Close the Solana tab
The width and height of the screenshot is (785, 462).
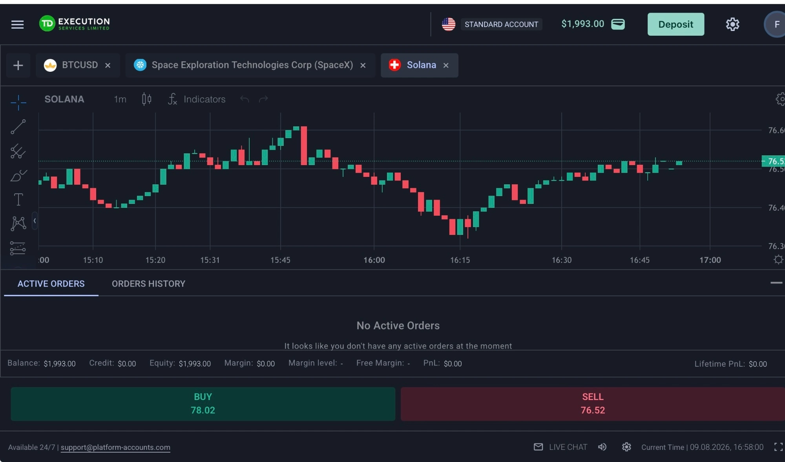coord(446,65)
